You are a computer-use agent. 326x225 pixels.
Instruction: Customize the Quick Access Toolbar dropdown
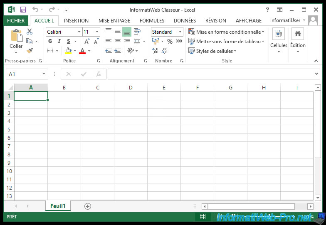coord(67,10)
